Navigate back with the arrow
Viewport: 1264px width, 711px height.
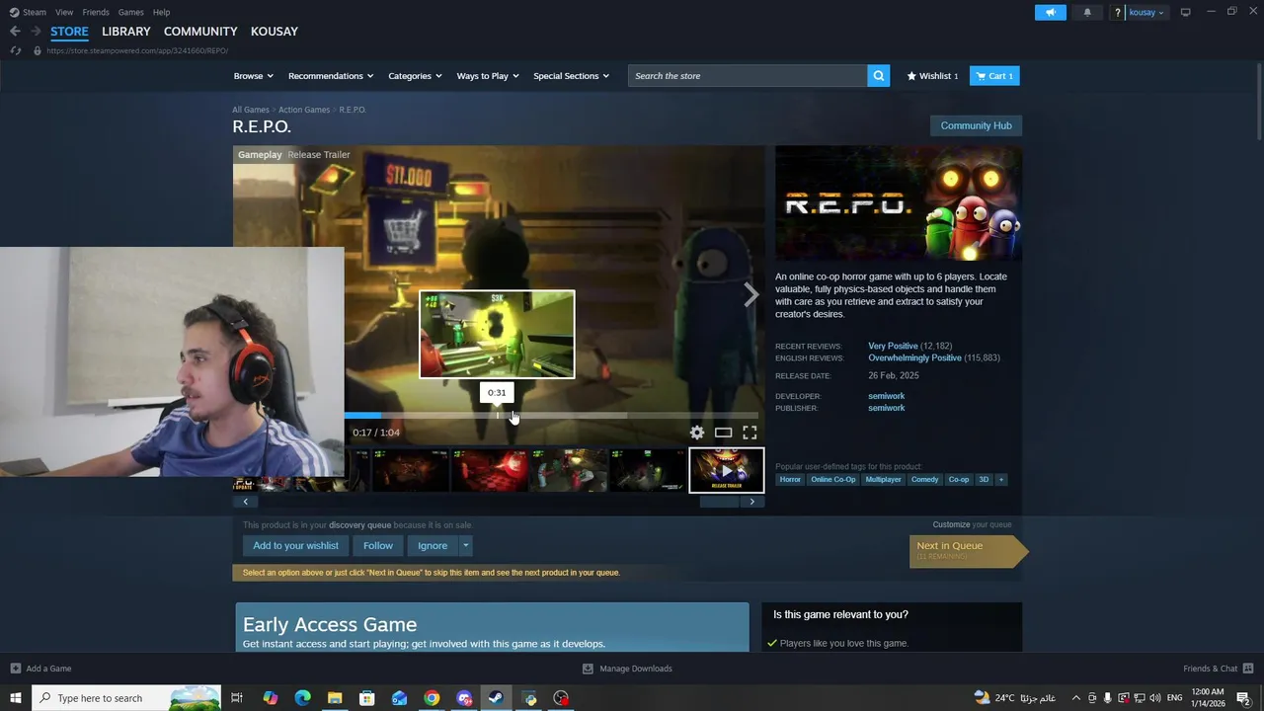pyautogui.click(x=15, y=32)
